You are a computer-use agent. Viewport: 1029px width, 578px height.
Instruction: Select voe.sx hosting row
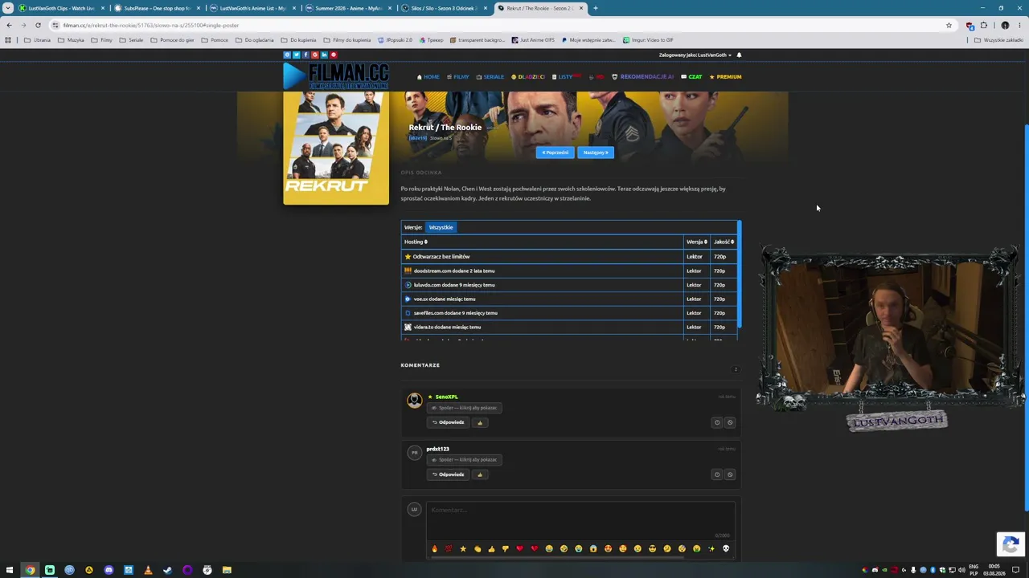[569, 299]
